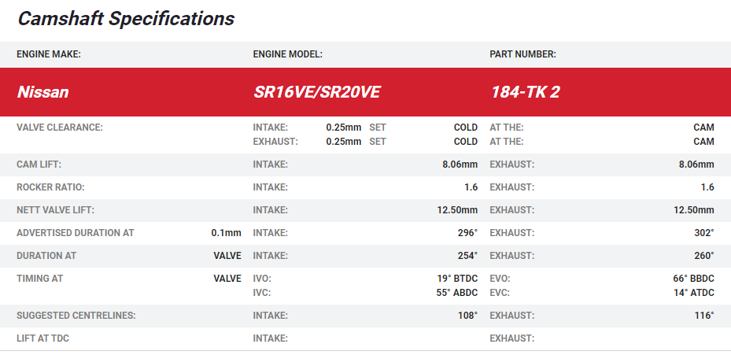This screenshot has height=355, width=731.
Task: Select the Nissan engine make text
Action: coord(43,92)
